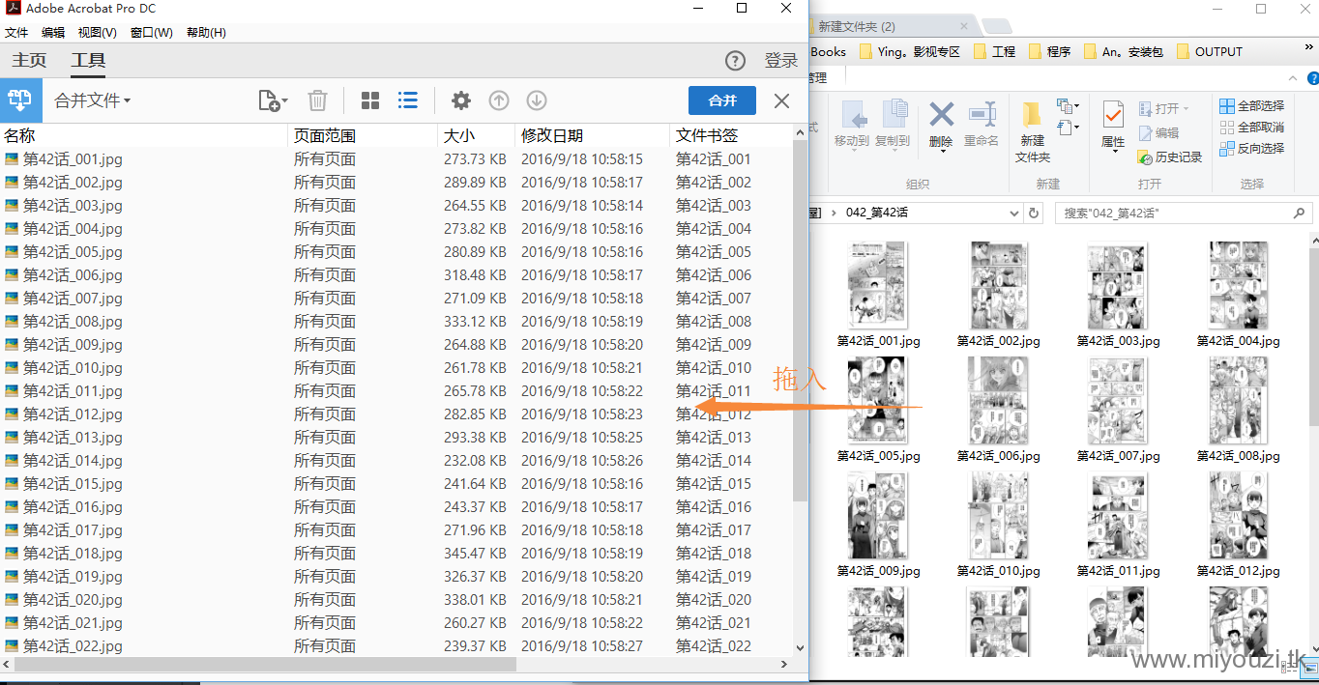The image size is (1319, 685).
Task: Click the Combine Files tool icon in Acrobat
Action: click(x=19, y=100)
